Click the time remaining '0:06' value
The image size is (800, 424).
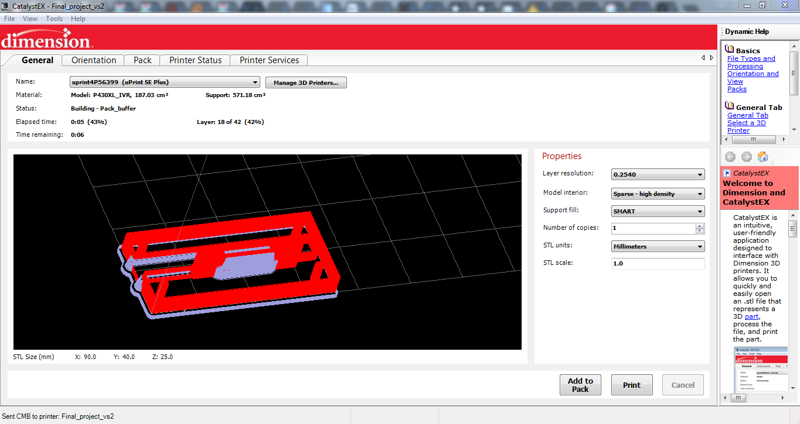tap(77, 135)
